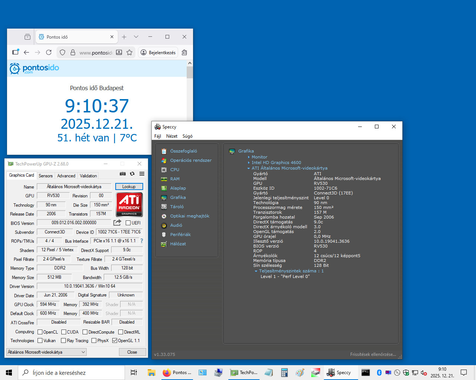Toggle the Vulkan checkbox
This screenshot has width=476, height=380.
[x=40, y=341]
